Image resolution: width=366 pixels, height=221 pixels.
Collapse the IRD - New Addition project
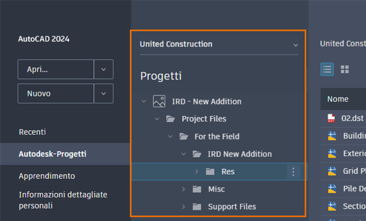point(144,101)
